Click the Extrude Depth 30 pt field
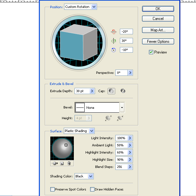The image size is (196, 196). [x=82, y=91]
